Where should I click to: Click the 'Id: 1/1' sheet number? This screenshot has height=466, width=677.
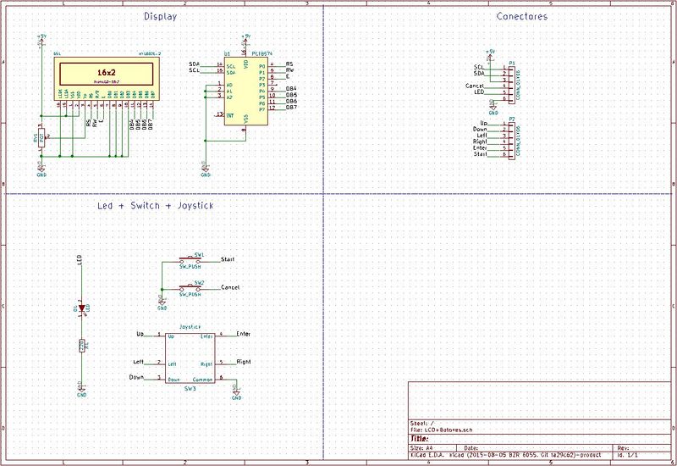(627, 455)
